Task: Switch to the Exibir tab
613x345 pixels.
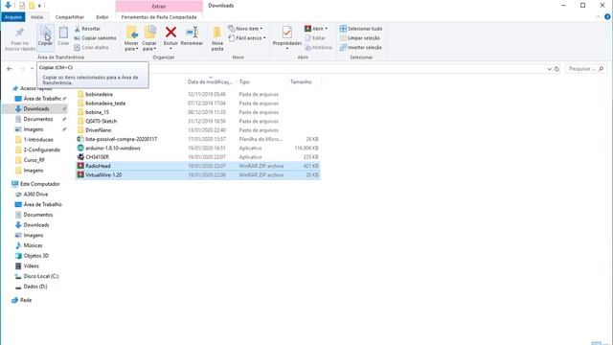Action: tap(102, 17)
